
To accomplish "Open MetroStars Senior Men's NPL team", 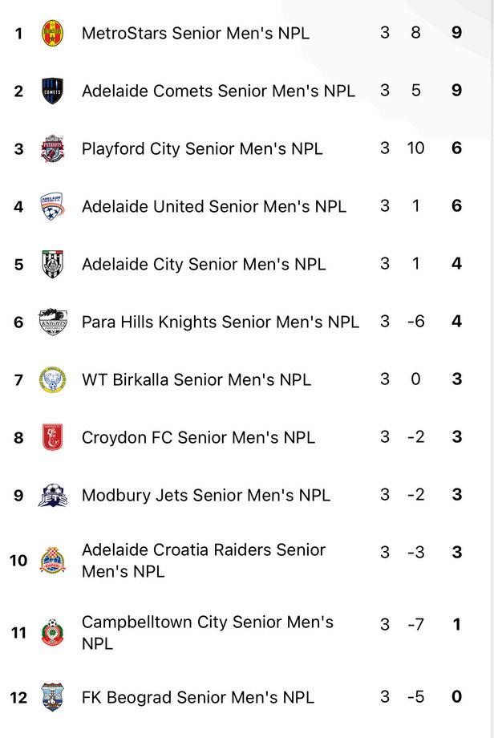I will tap(195, 33).
